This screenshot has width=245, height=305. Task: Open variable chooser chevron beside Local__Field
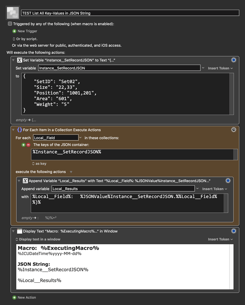tap(80, 138)
